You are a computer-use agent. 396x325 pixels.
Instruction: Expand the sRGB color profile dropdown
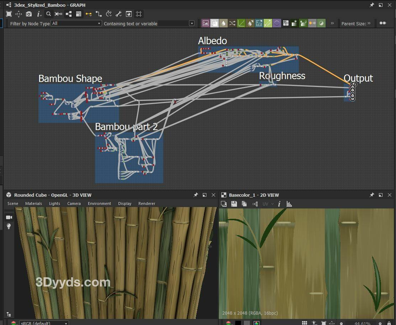click(x=43, y=323)
